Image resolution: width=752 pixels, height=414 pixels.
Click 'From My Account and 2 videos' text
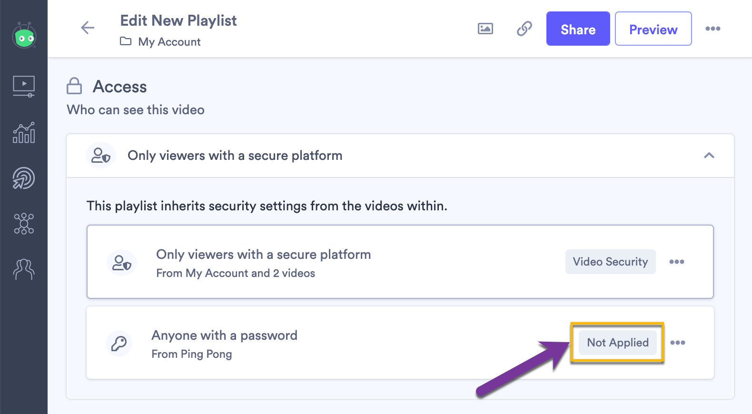point(236,273)
